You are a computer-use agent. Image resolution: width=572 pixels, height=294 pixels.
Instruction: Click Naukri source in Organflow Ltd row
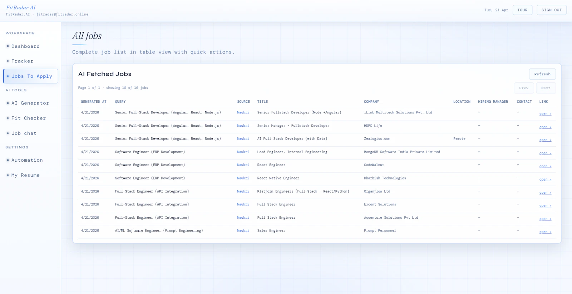tap(243, 191)
